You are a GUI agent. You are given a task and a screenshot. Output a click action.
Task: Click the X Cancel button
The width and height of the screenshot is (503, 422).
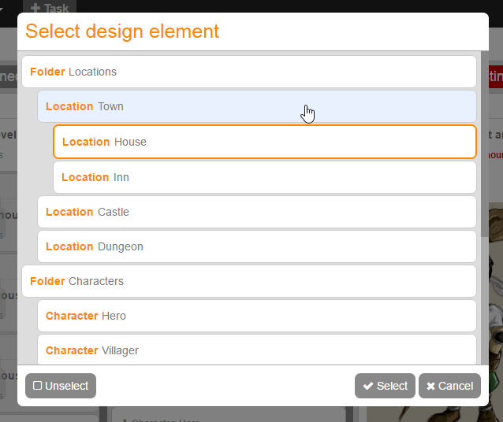point(449,386)
